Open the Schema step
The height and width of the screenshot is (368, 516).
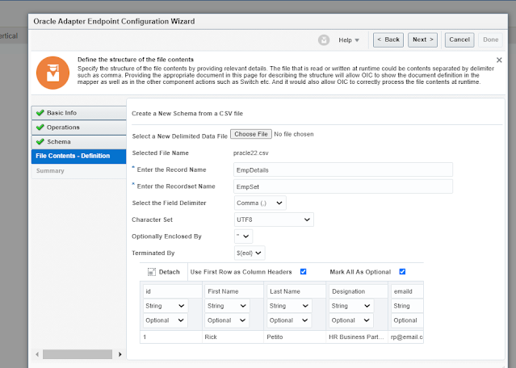tap(78, 142)
